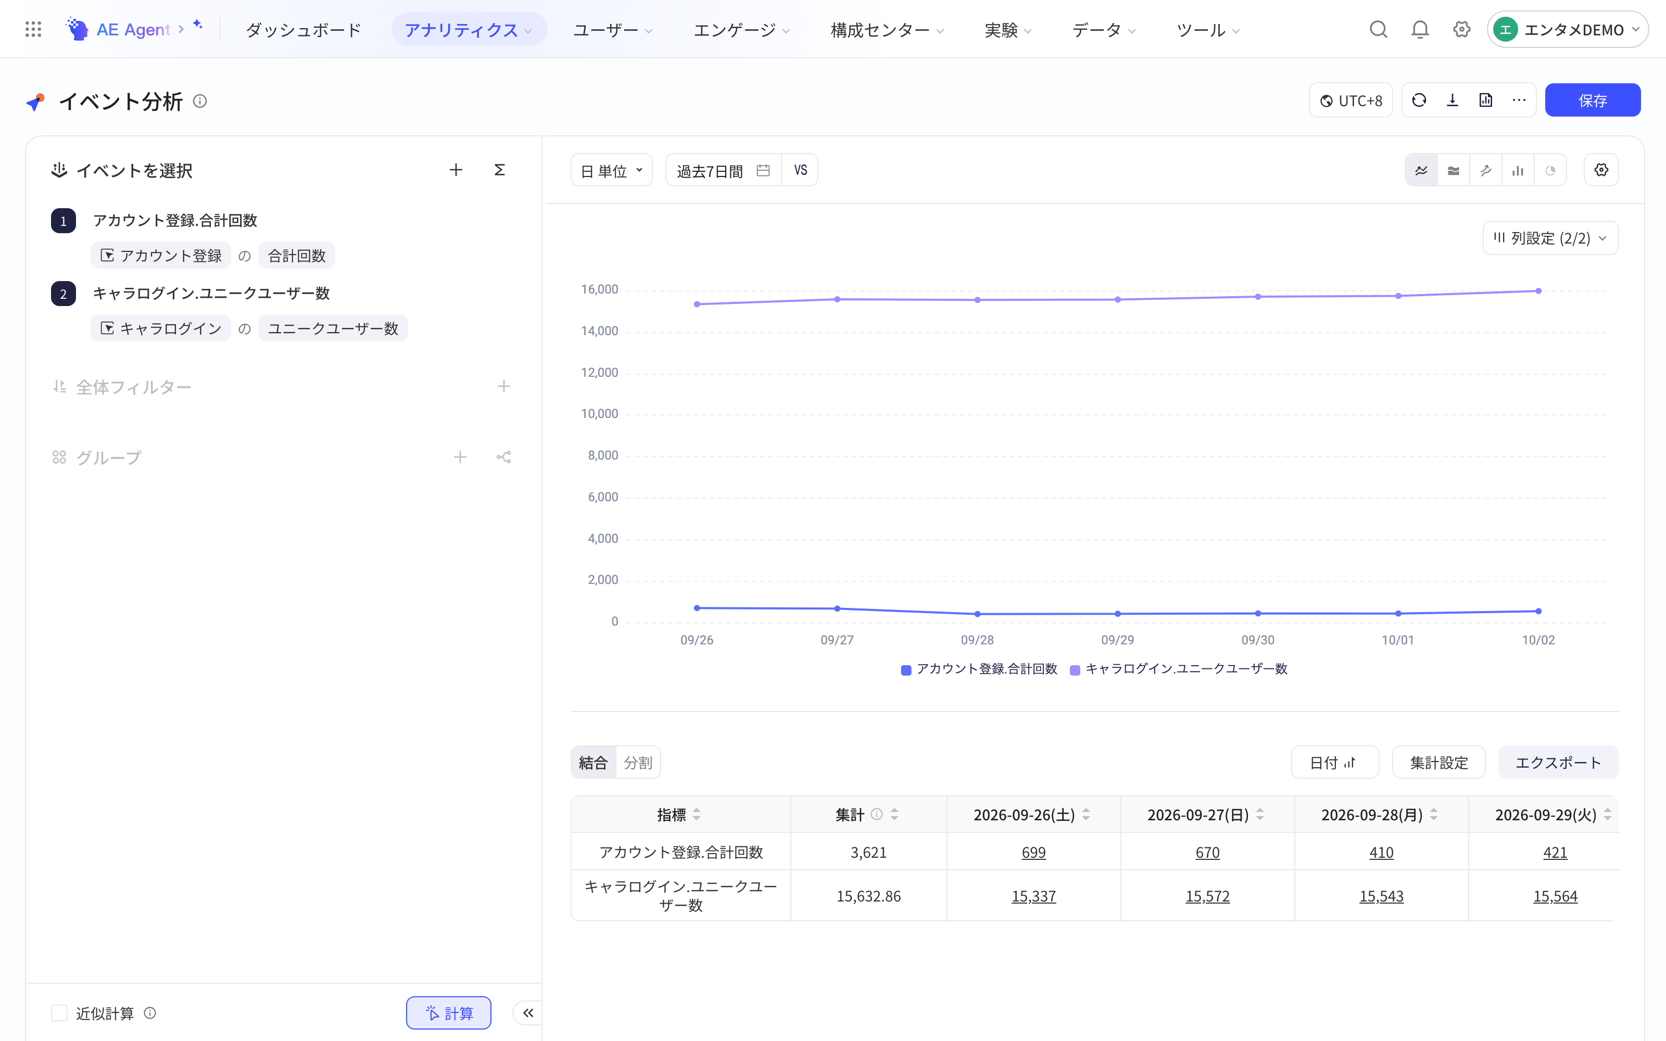Open the エンタメDEMO account dropdown

click(1568, 30)
